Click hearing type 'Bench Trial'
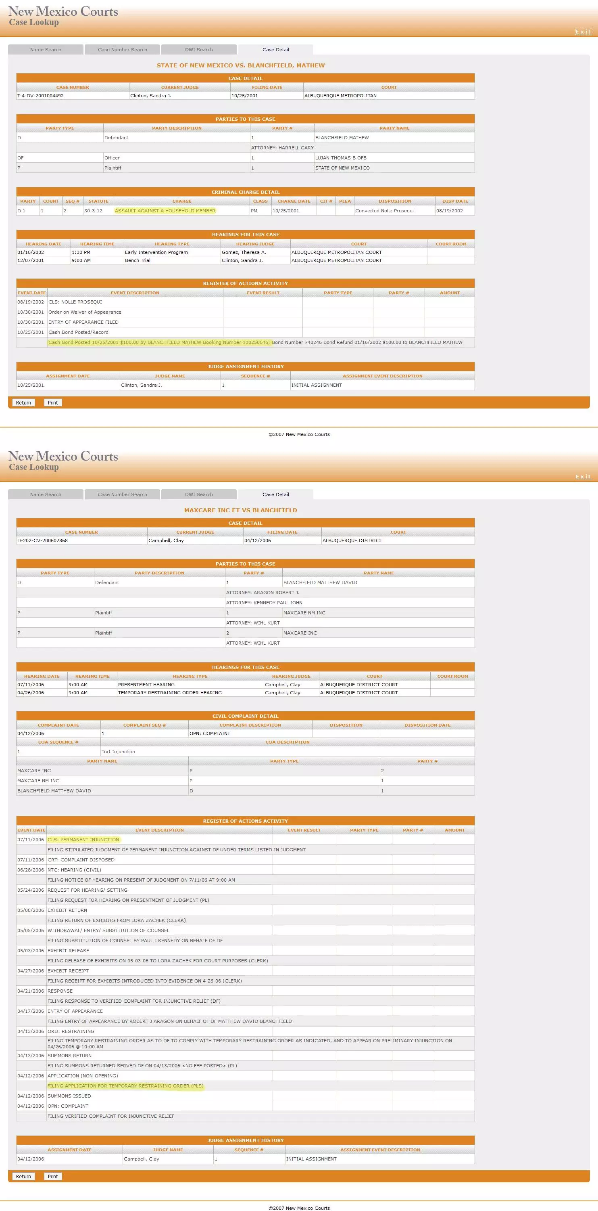 [x=138, y=260]
